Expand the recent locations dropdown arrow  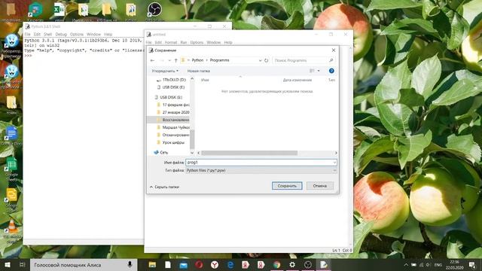tap(169, 60)
